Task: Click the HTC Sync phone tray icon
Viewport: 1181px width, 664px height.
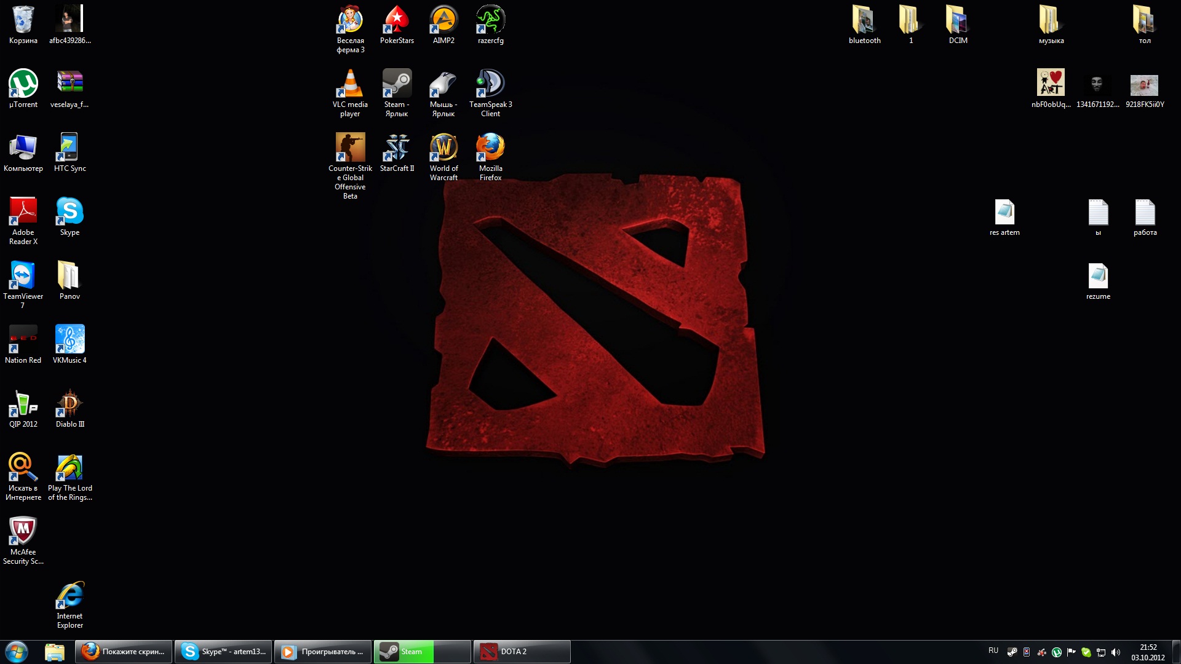Action: 1027,652
